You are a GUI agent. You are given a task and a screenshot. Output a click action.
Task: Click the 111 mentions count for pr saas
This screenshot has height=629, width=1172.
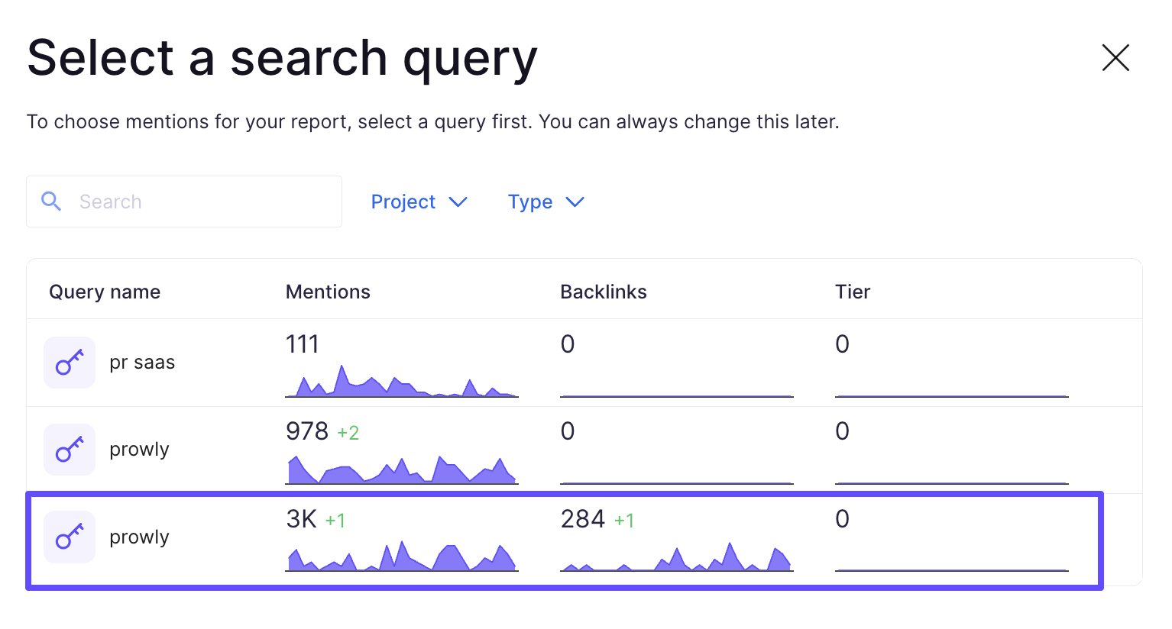(x=303, y=344)
